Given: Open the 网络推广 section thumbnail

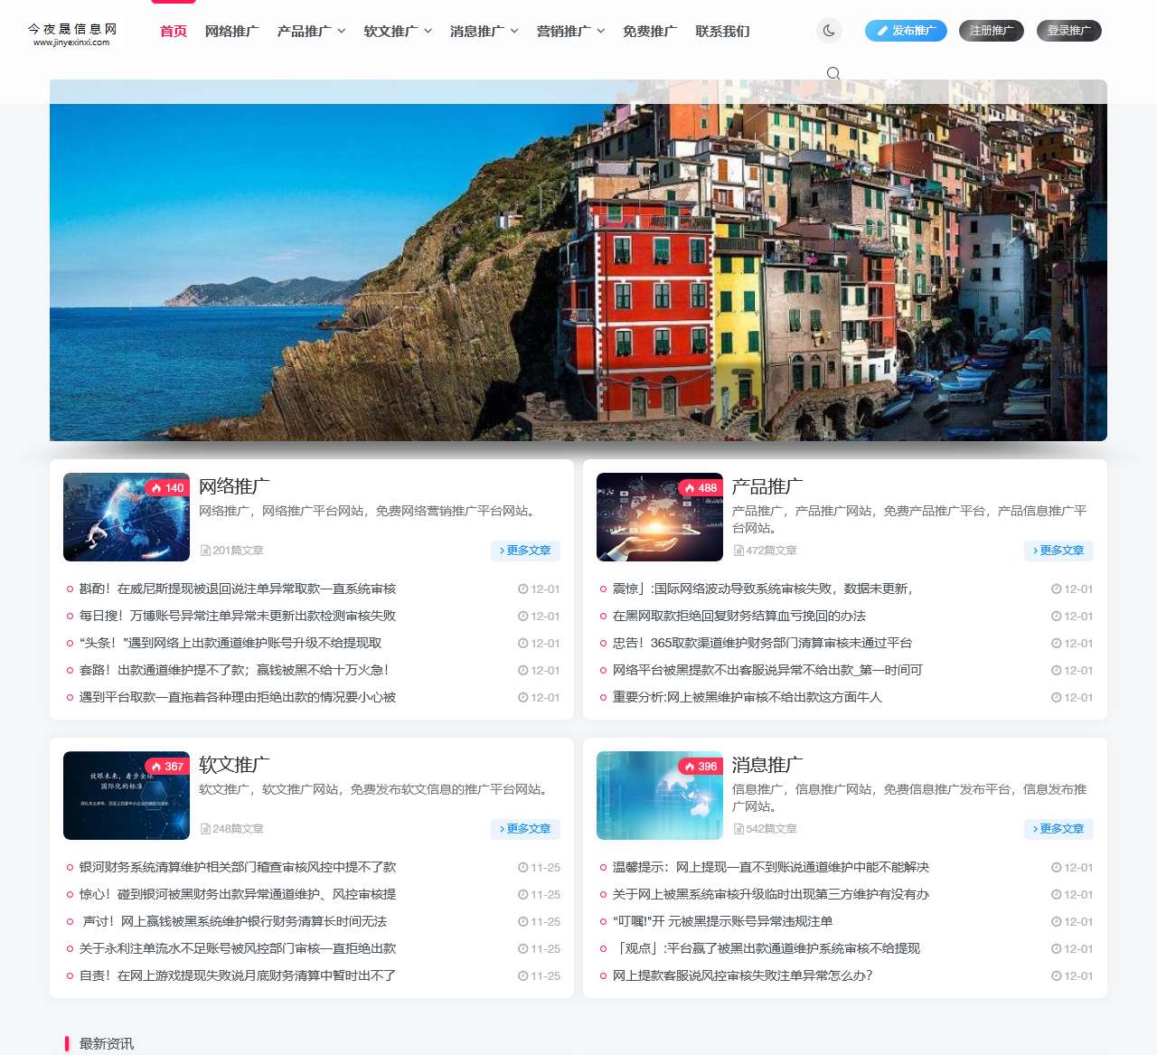Looking at the screenshot, I should pos(127,517).
